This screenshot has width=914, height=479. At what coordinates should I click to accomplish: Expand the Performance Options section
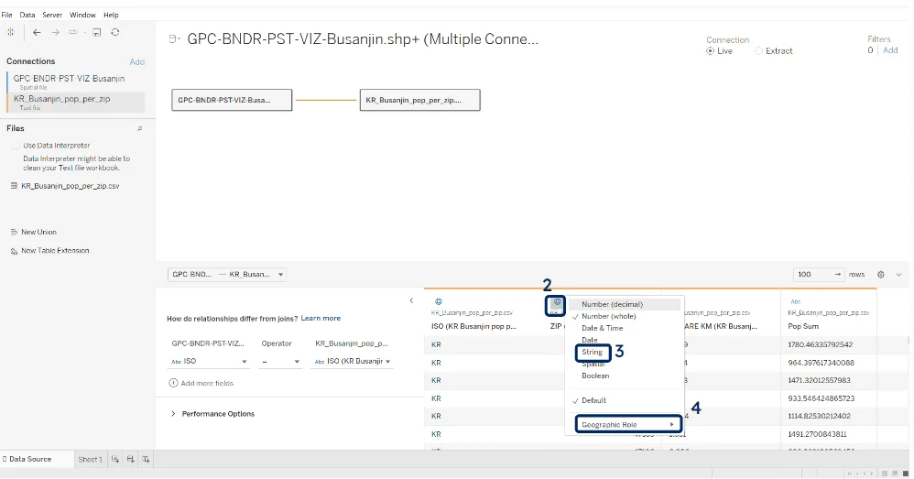click(x=174, y=414)
